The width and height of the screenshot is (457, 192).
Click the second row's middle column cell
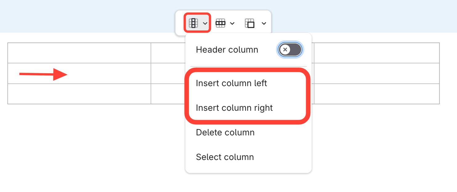pyautogui.click(x=168, y=74)
